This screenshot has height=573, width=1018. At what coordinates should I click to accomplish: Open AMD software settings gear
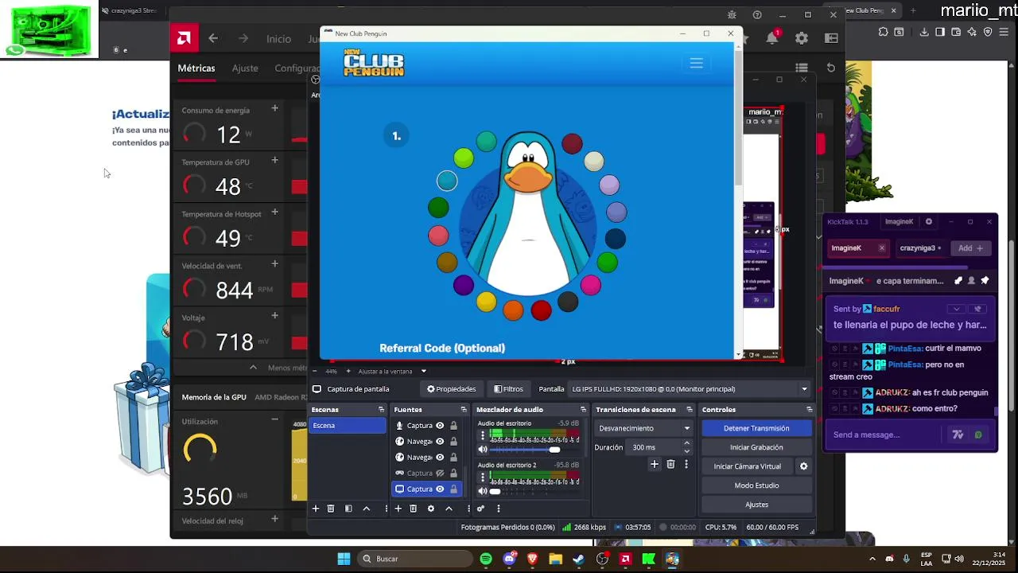(x=802, y=38)
